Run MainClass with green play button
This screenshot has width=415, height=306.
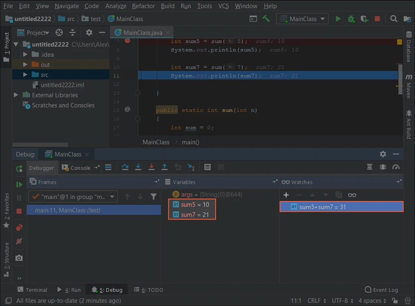338,19
